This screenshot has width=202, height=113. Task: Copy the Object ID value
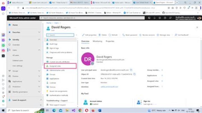134,74
